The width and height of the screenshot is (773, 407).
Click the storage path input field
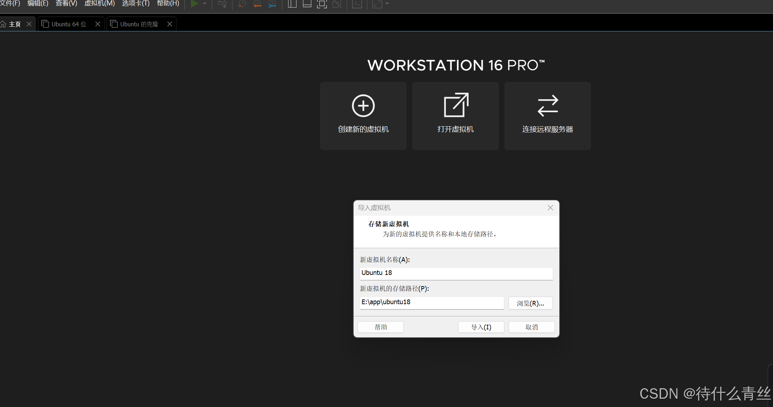click(431, 302)
